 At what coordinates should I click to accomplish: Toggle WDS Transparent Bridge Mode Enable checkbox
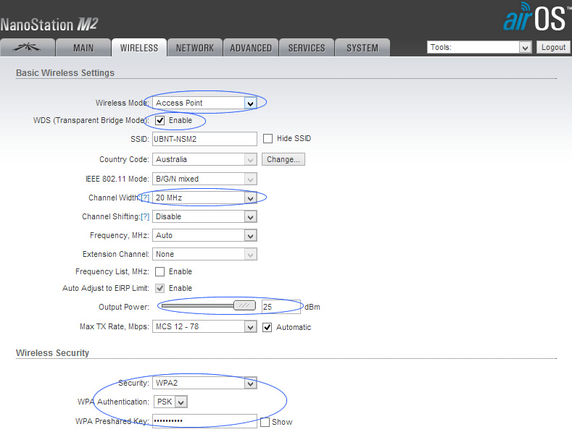(x=159, y=120)
